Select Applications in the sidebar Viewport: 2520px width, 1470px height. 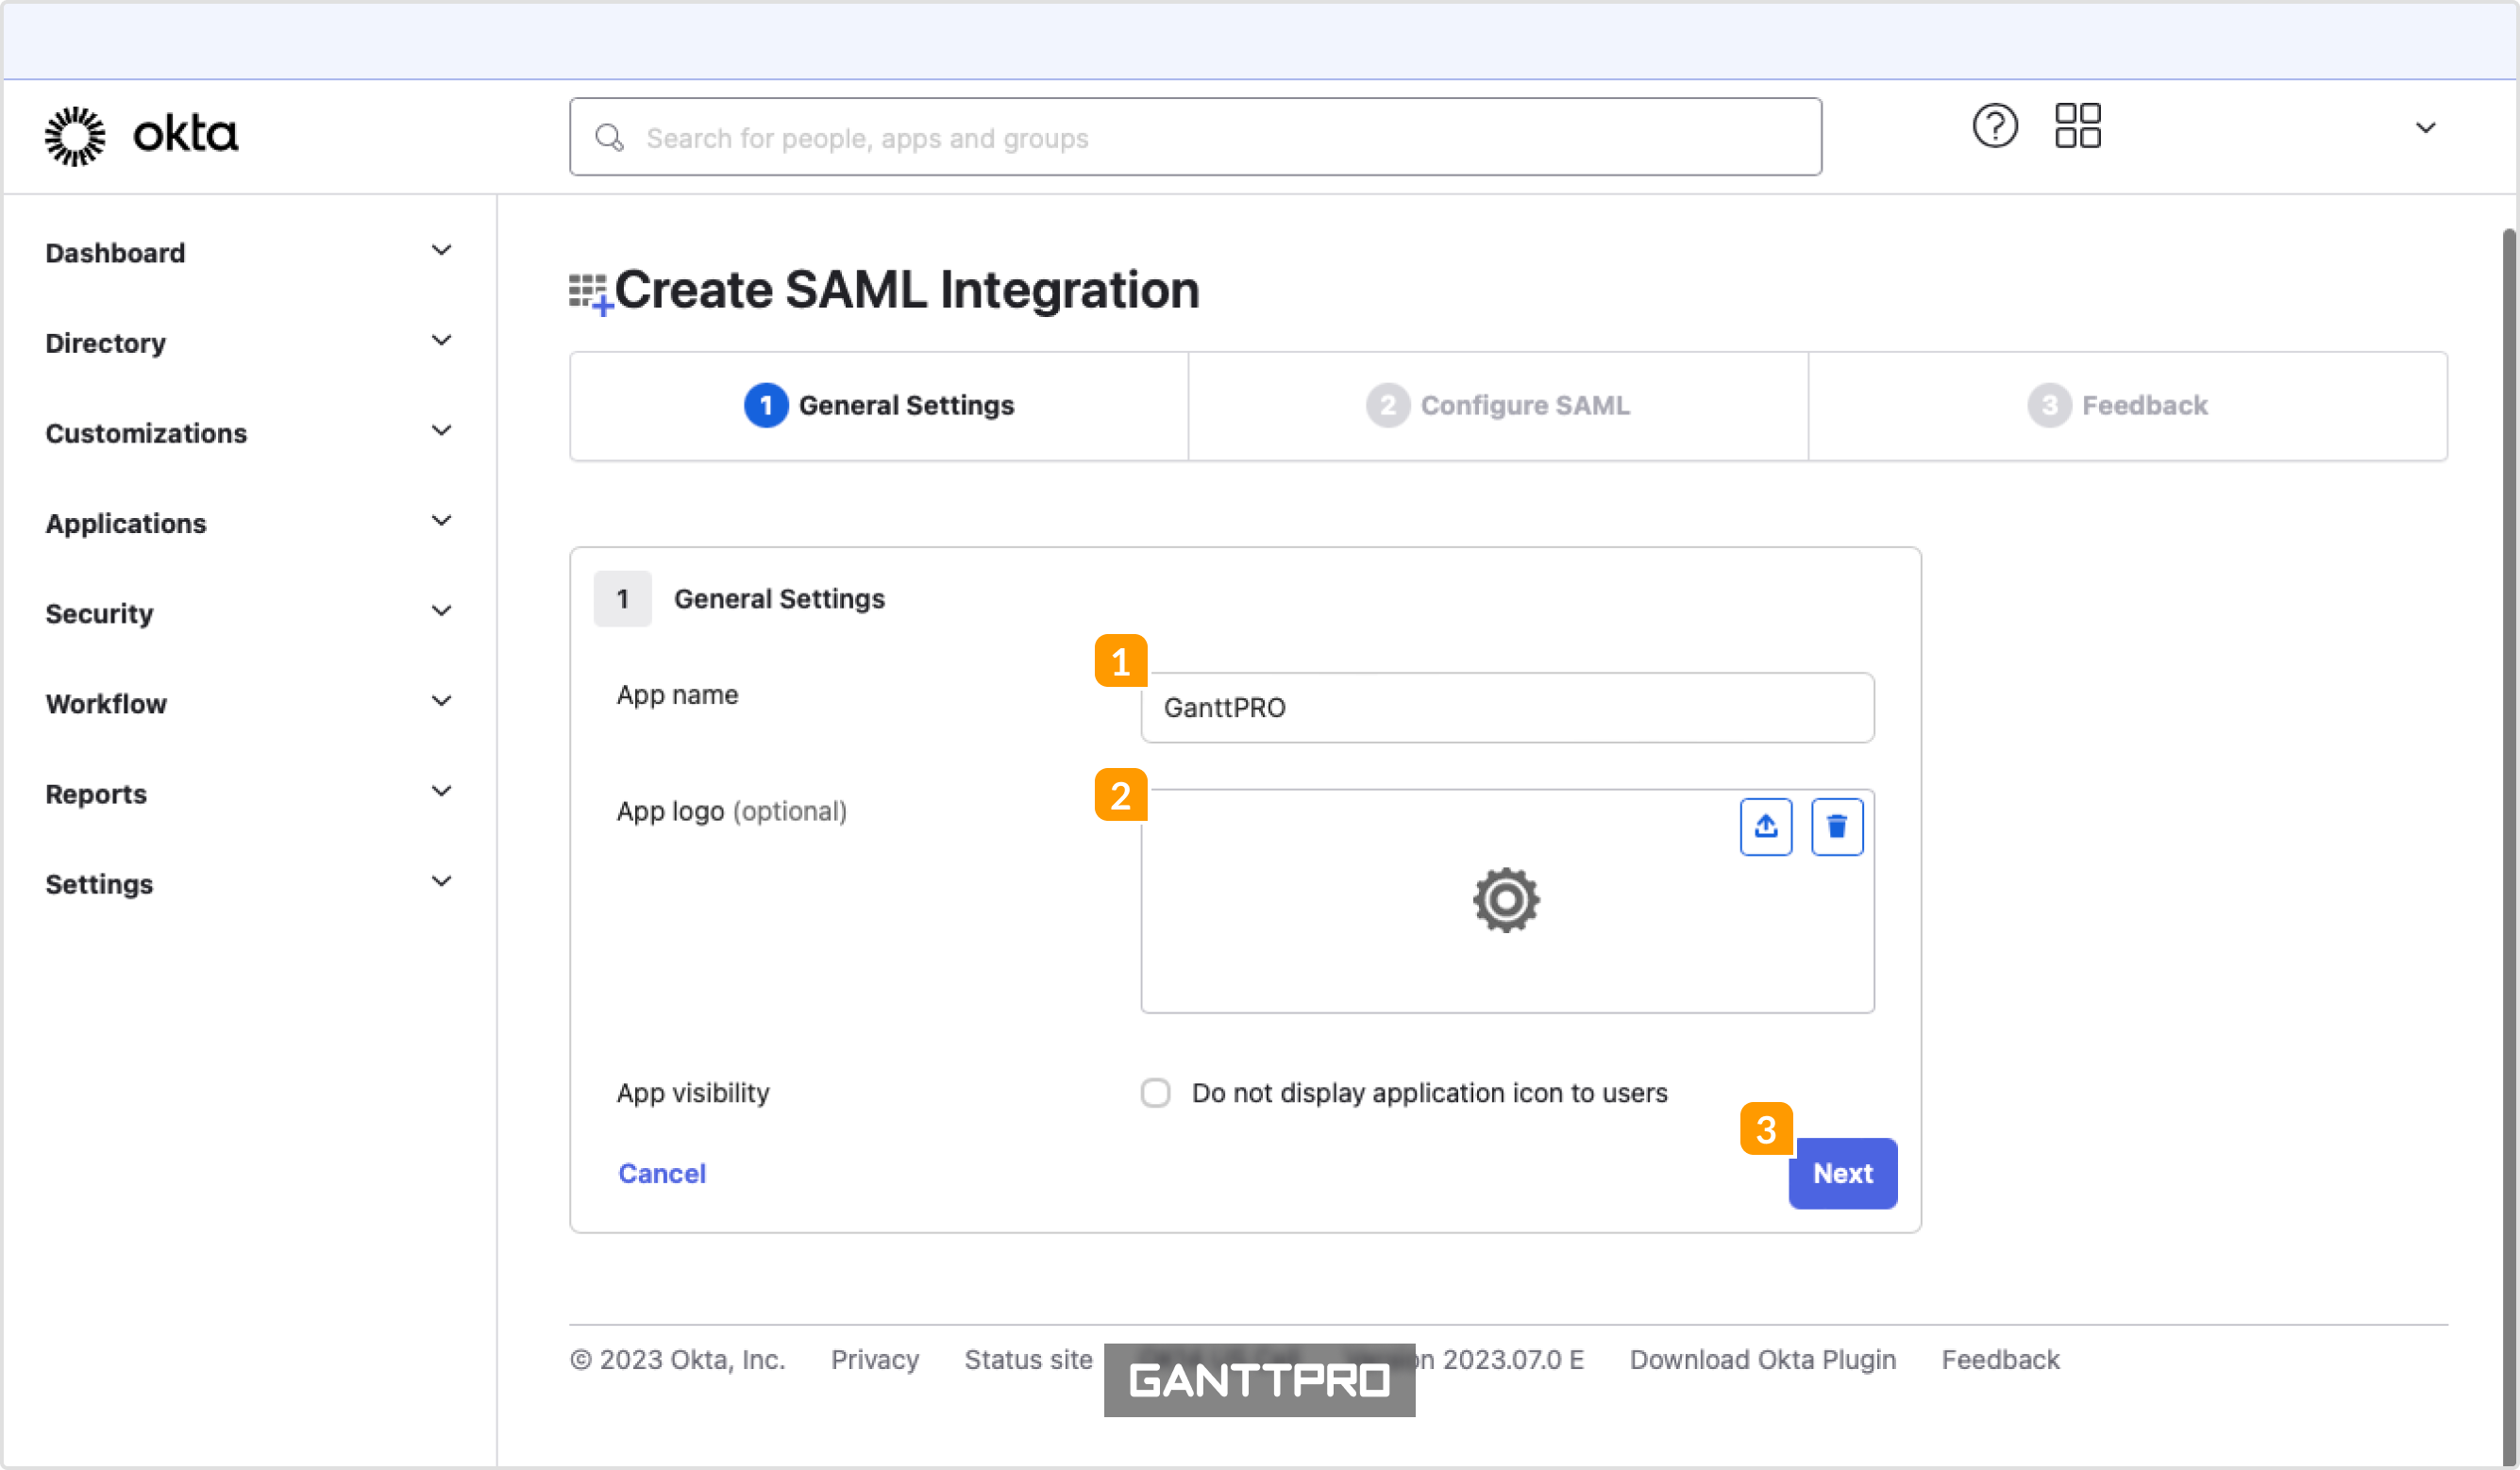tap(126, 523)
